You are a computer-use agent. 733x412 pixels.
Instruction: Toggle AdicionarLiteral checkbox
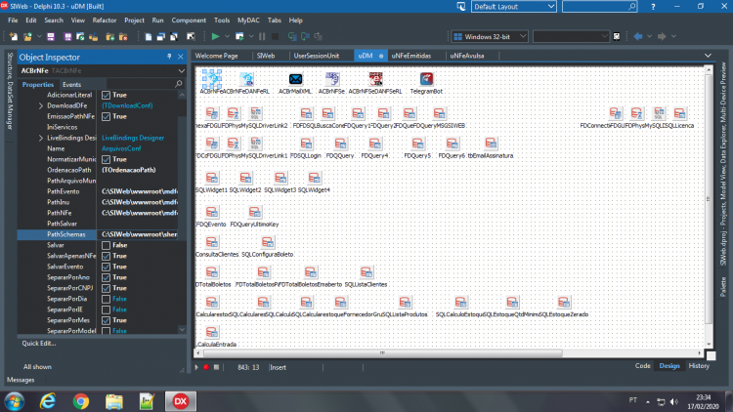click(x=107, y=95)
